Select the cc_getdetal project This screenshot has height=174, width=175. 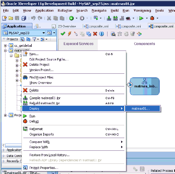tap(23, 46)
